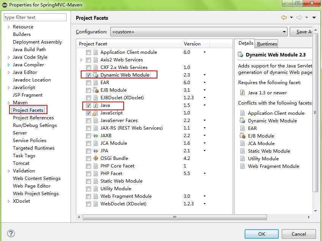Open the Configuration combo box
The width and height of the screenshot is (322, 241).
(x=199, y=32)
